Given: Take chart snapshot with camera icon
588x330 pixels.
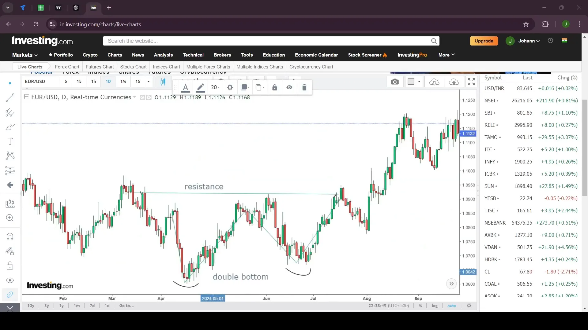Looking at the screenshot, I should click(x=395, y=82).
